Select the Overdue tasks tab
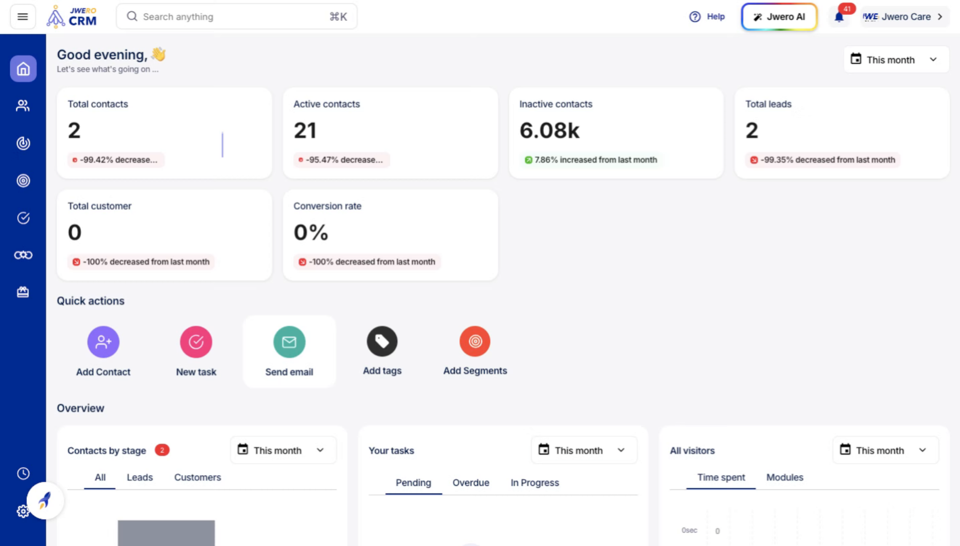 pos(470,483)
